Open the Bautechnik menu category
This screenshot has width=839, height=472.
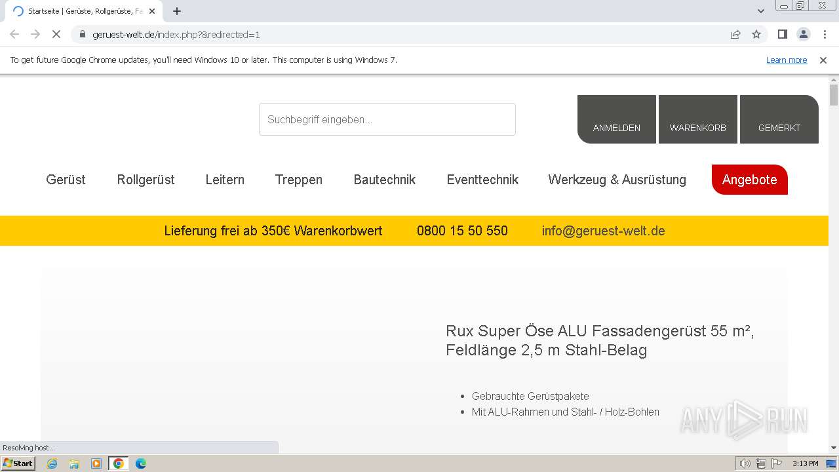[x=385, y=180]
